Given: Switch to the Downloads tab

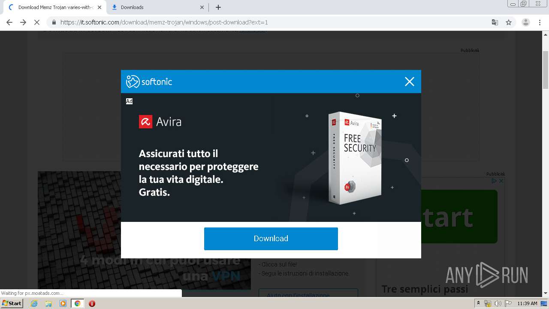Looking at the screenshot, I should click(158, 7).
